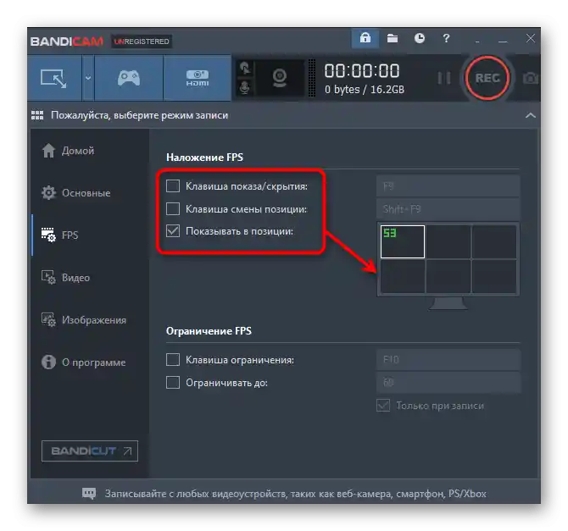Click the grid icon beside the mode prompt
The height and width of the screenshot is (531, 568).
tap(37, 115)
